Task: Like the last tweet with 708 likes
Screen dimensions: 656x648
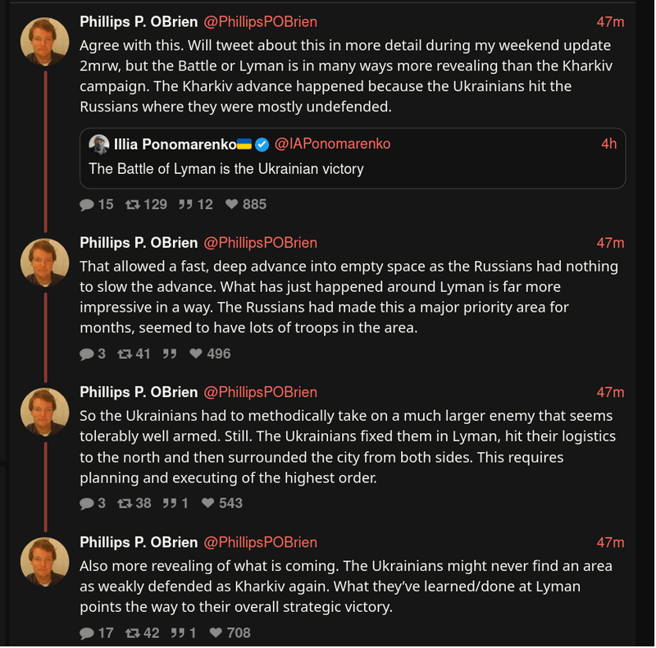Action: 216,632
